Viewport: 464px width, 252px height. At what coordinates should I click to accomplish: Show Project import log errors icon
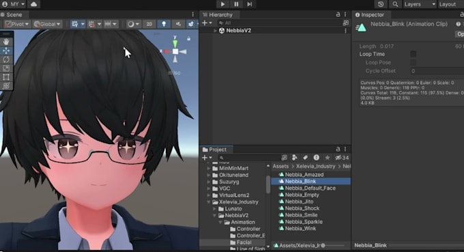(x=316, y=158)
